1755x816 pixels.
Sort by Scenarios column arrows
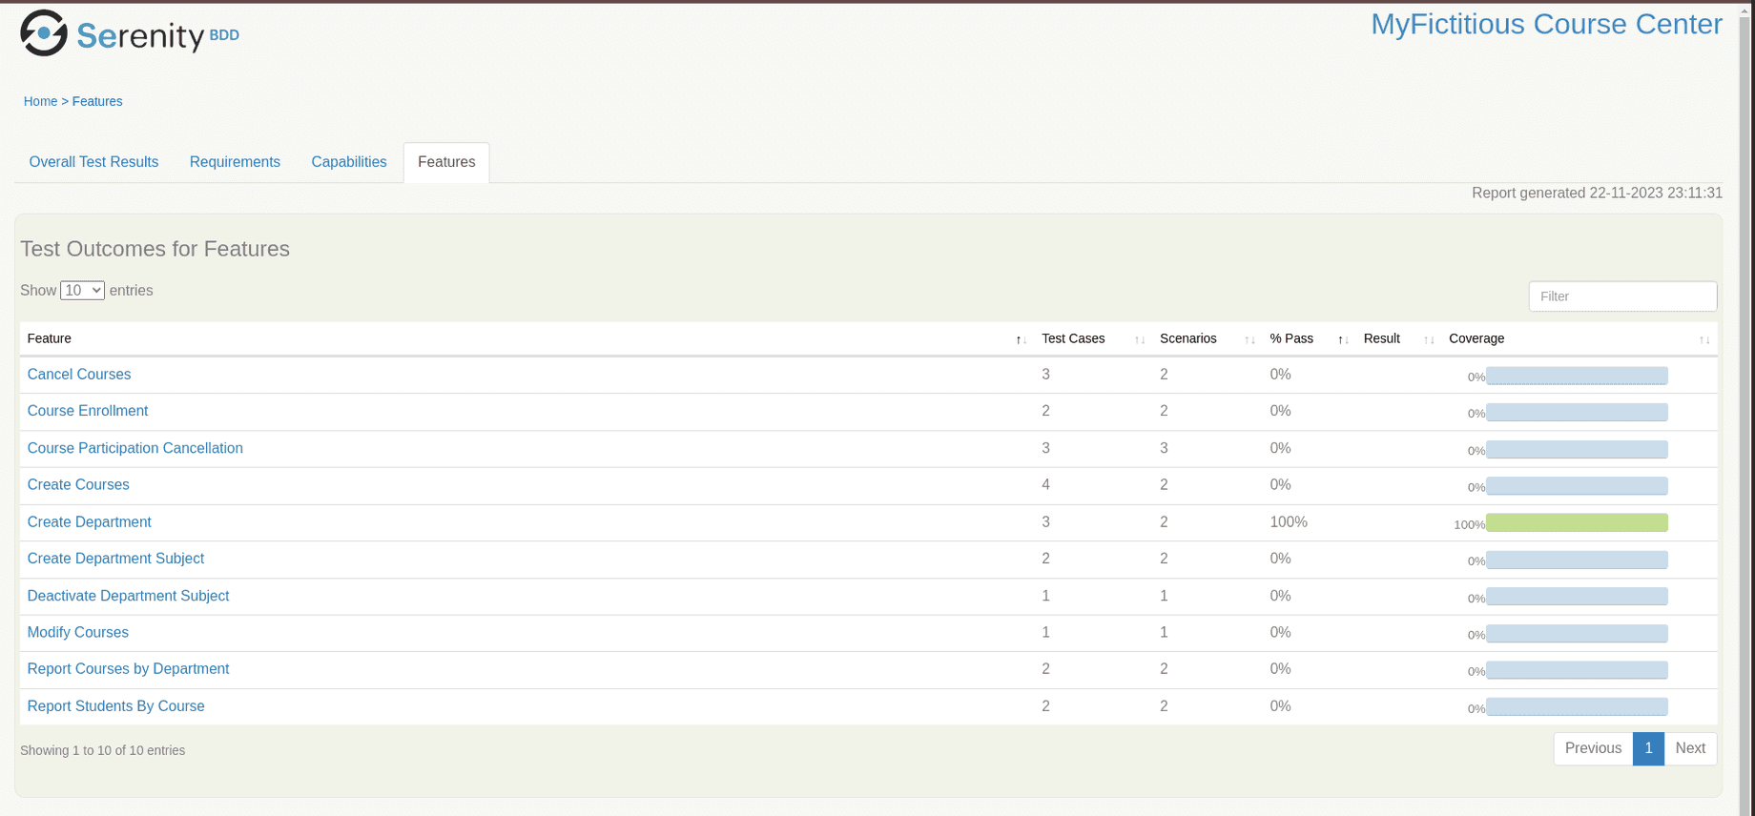point(1249,339)
